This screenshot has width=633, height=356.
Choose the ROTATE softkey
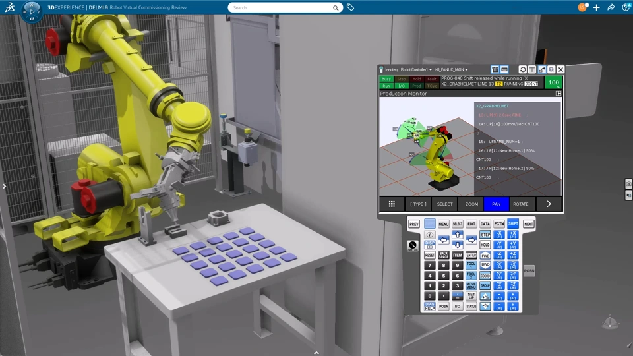click(521, 204)
